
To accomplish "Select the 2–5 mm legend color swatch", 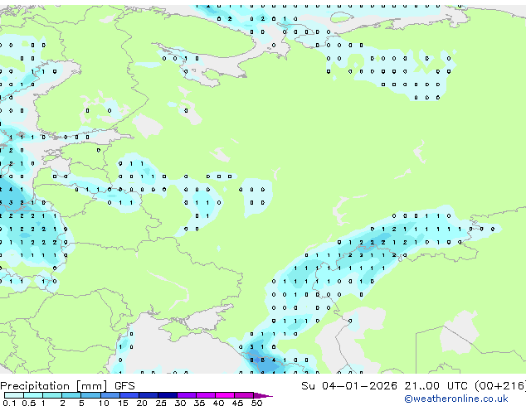I will [x=71, y=395].
